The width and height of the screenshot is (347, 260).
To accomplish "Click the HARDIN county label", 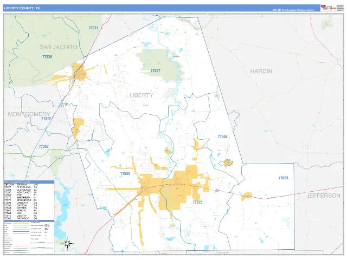I will (261, 71).
